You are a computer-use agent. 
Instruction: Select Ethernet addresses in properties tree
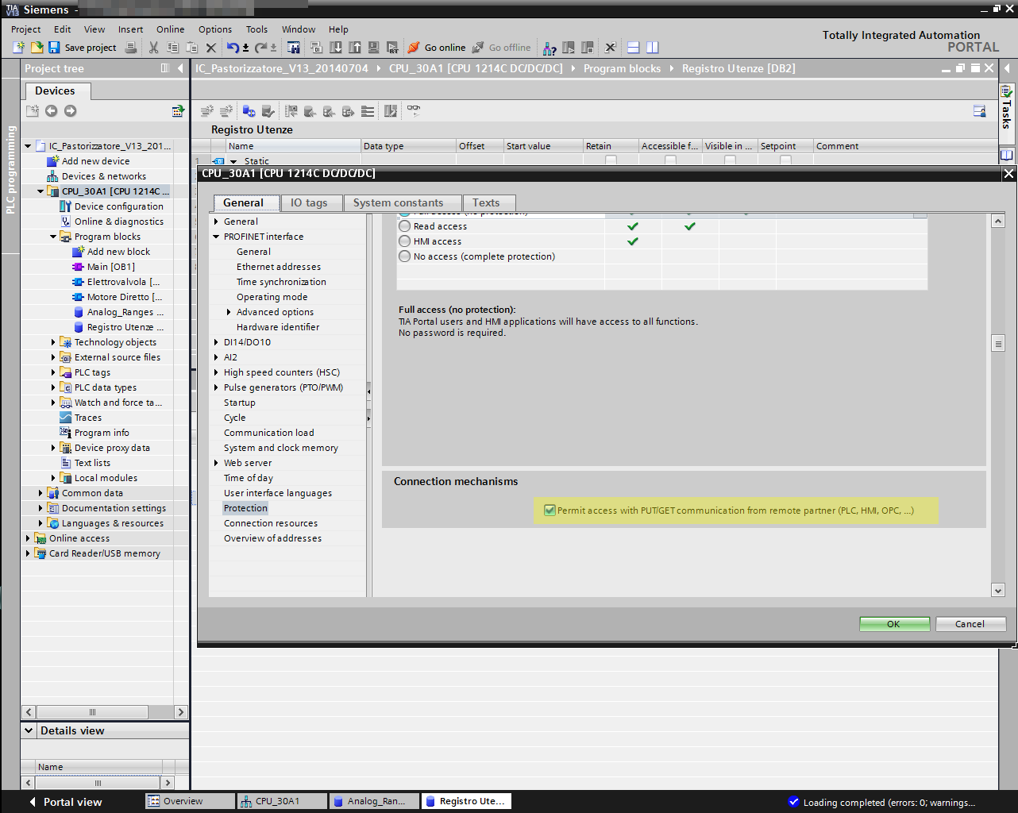coord(279,267)
